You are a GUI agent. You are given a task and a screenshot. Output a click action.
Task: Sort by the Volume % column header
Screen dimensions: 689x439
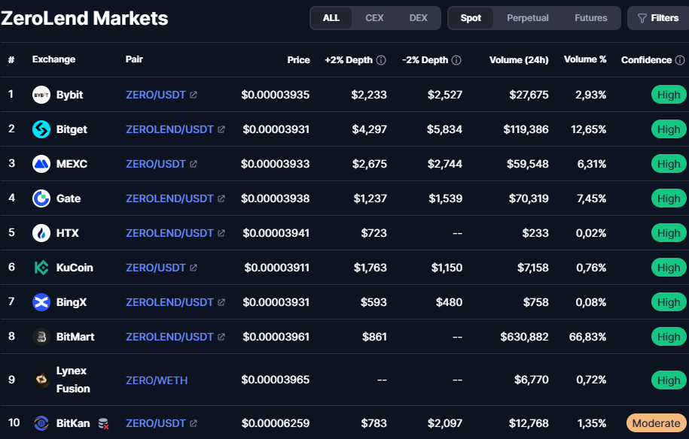[x=585, y=59]
